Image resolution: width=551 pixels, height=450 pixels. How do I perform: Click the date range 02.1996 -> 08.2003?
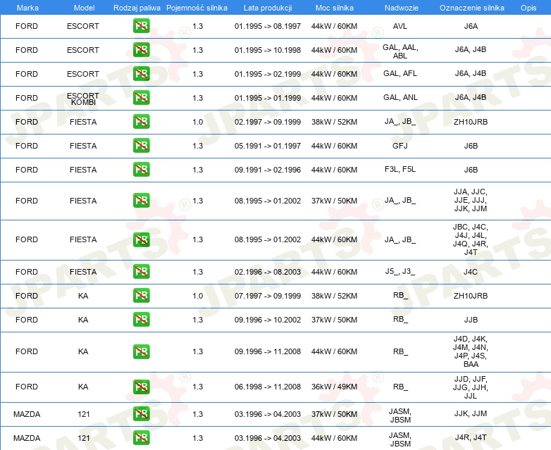pyautogui.click(x=268, y=272)
